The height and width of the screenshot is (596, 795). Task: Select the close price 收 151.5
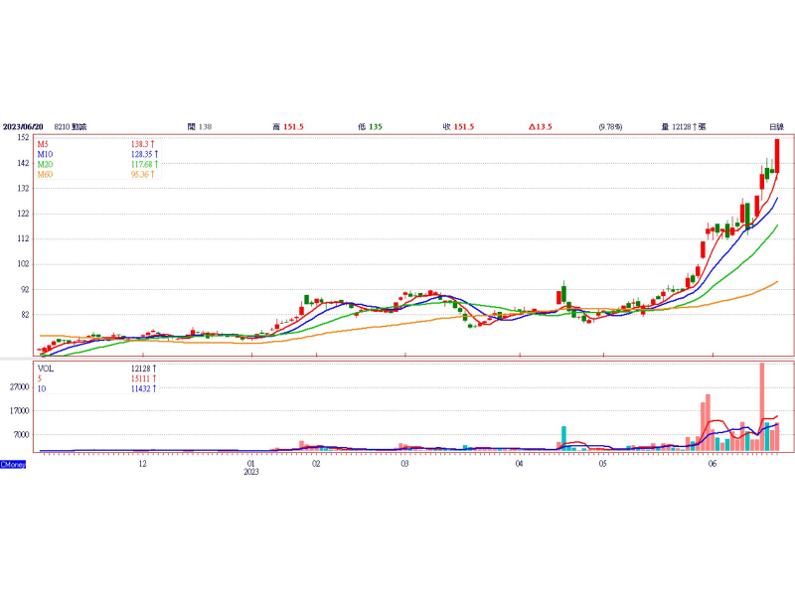pos(458,127)
